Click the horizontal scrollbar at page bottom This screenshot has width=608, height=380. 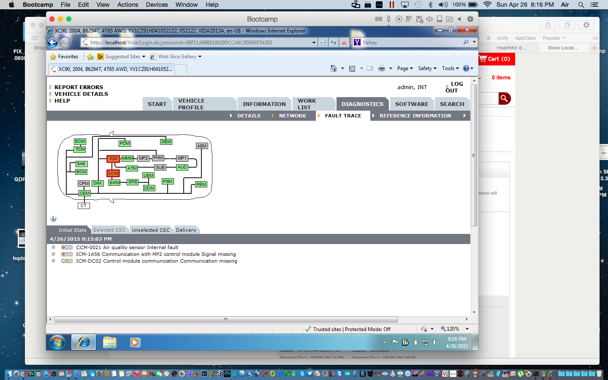pyautogui.click(x=226, y=319)
